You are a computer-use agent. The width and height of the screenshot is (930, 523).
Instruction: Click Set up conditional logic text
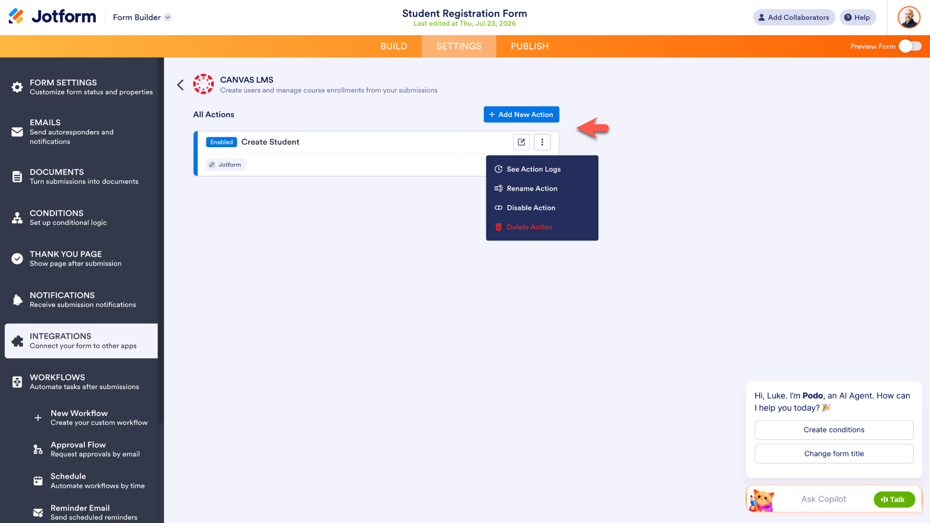pyautogui.click(x=68, y=223)
